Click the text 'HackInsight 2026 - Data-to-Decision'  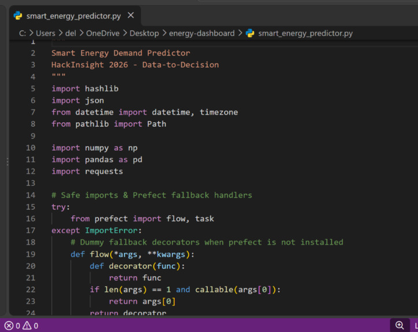(135, 64)
